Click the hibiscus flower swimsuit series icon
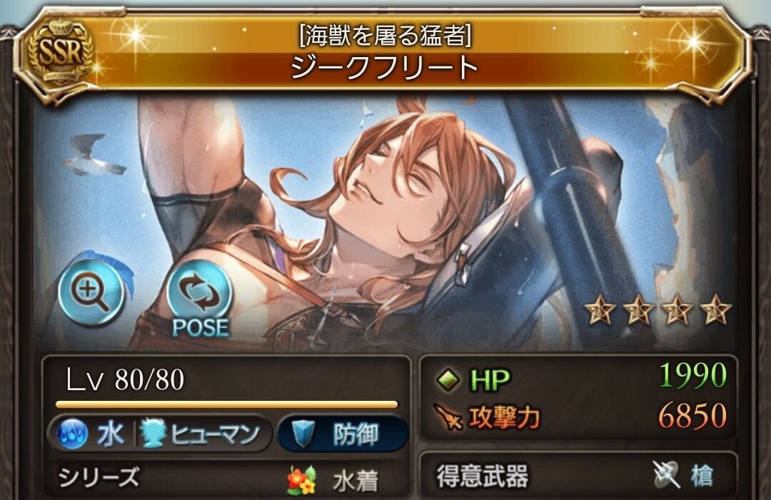Image resolution: width=771 pixels, height=500 pixels. pyautogui.click(x=301, y=480)
